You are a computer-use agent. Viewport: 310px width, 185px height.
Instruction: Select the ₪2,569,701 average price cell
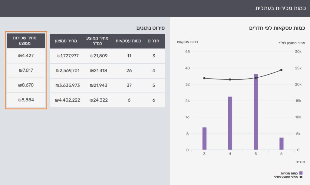pos(68,71)
